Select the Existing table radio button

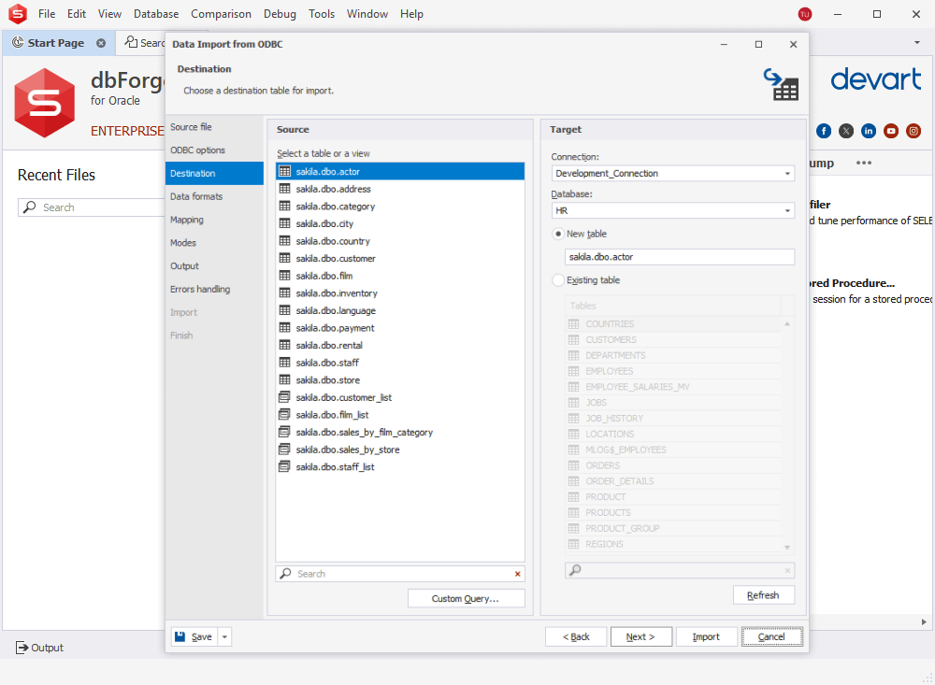557,280
